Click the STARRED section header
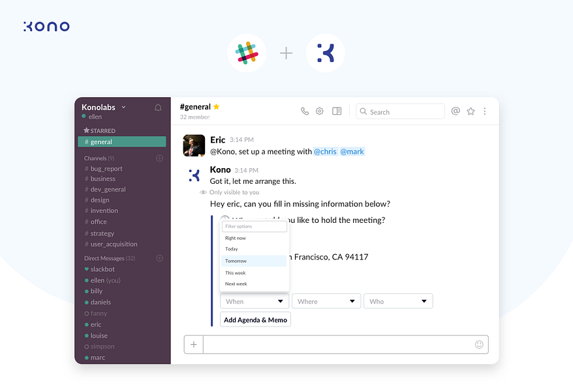Viewport: 573px width, 391px height. pyautogui.click(x=99, y=130)
